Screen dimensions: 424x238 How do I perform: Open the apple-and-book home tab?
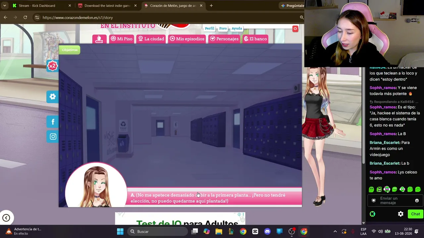pyautogui.click(x=99, y=39)
